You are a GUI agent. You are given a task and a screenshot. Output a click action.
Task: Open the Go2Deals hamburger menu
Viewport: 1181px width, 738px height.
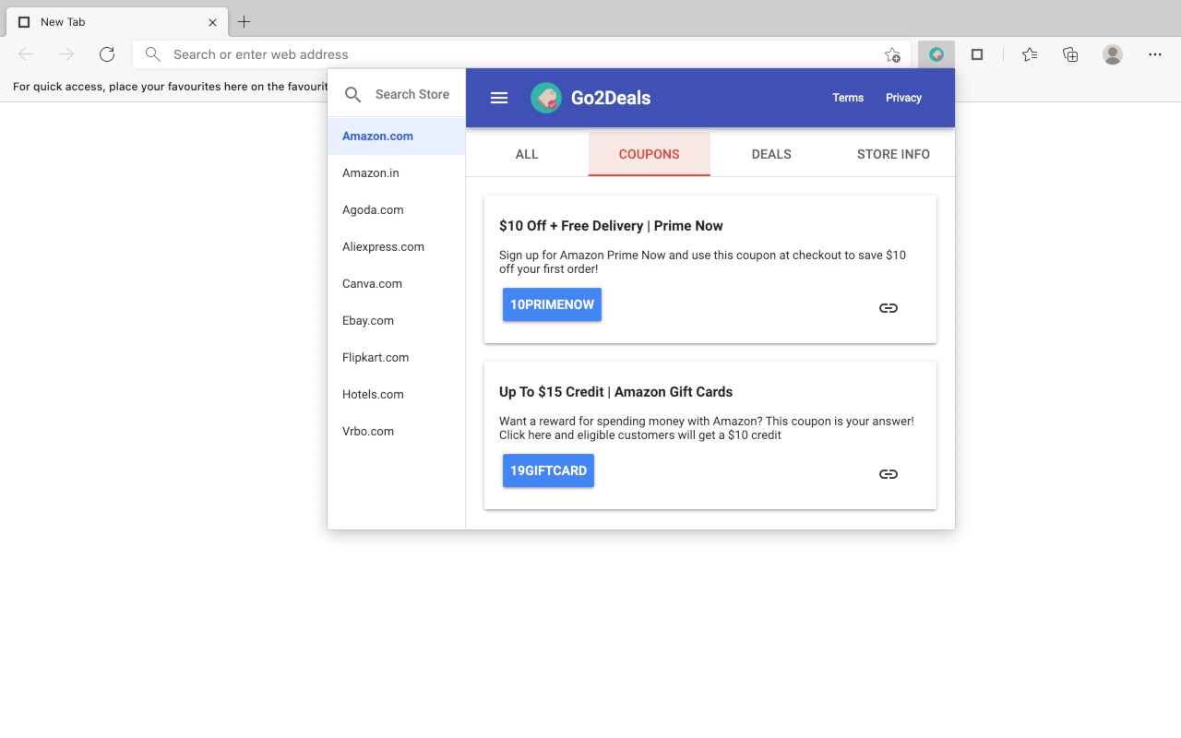click(x=499, y=98)
